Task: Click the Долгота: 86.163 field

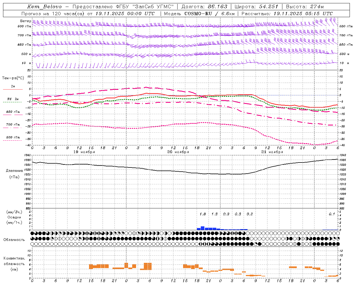Action: point(204,7)
